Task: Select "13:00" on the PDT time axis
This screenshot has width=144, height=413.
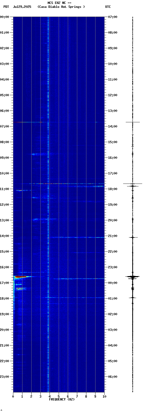Action: (5, 220)
